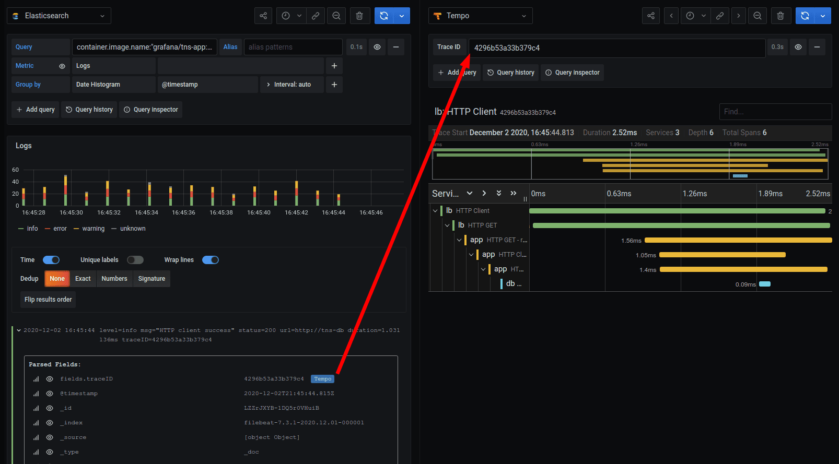The image size is (839, 464).
Task: Hide the Elasticsearch query with eye icon
Action: tap(377, 47)
